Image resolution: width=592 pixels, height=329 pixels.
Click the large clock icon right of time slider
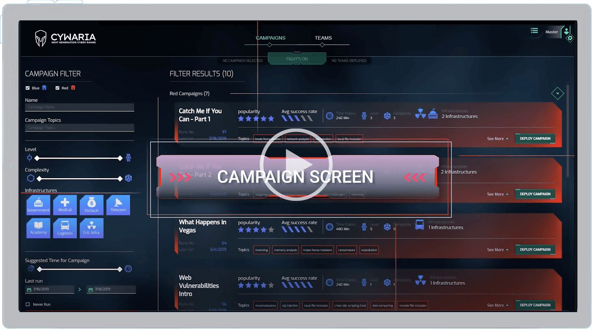[x=128, y=269]
